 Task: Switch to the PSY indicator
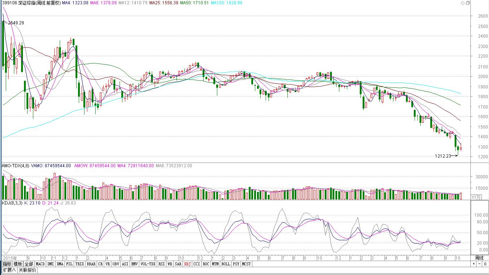(236, 264)
